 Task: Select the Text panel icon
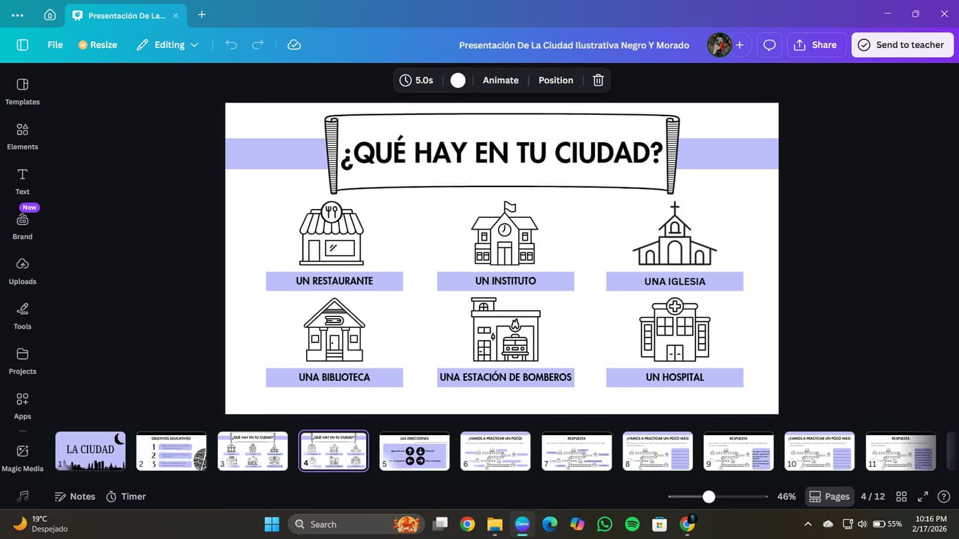tap(22, 181)
